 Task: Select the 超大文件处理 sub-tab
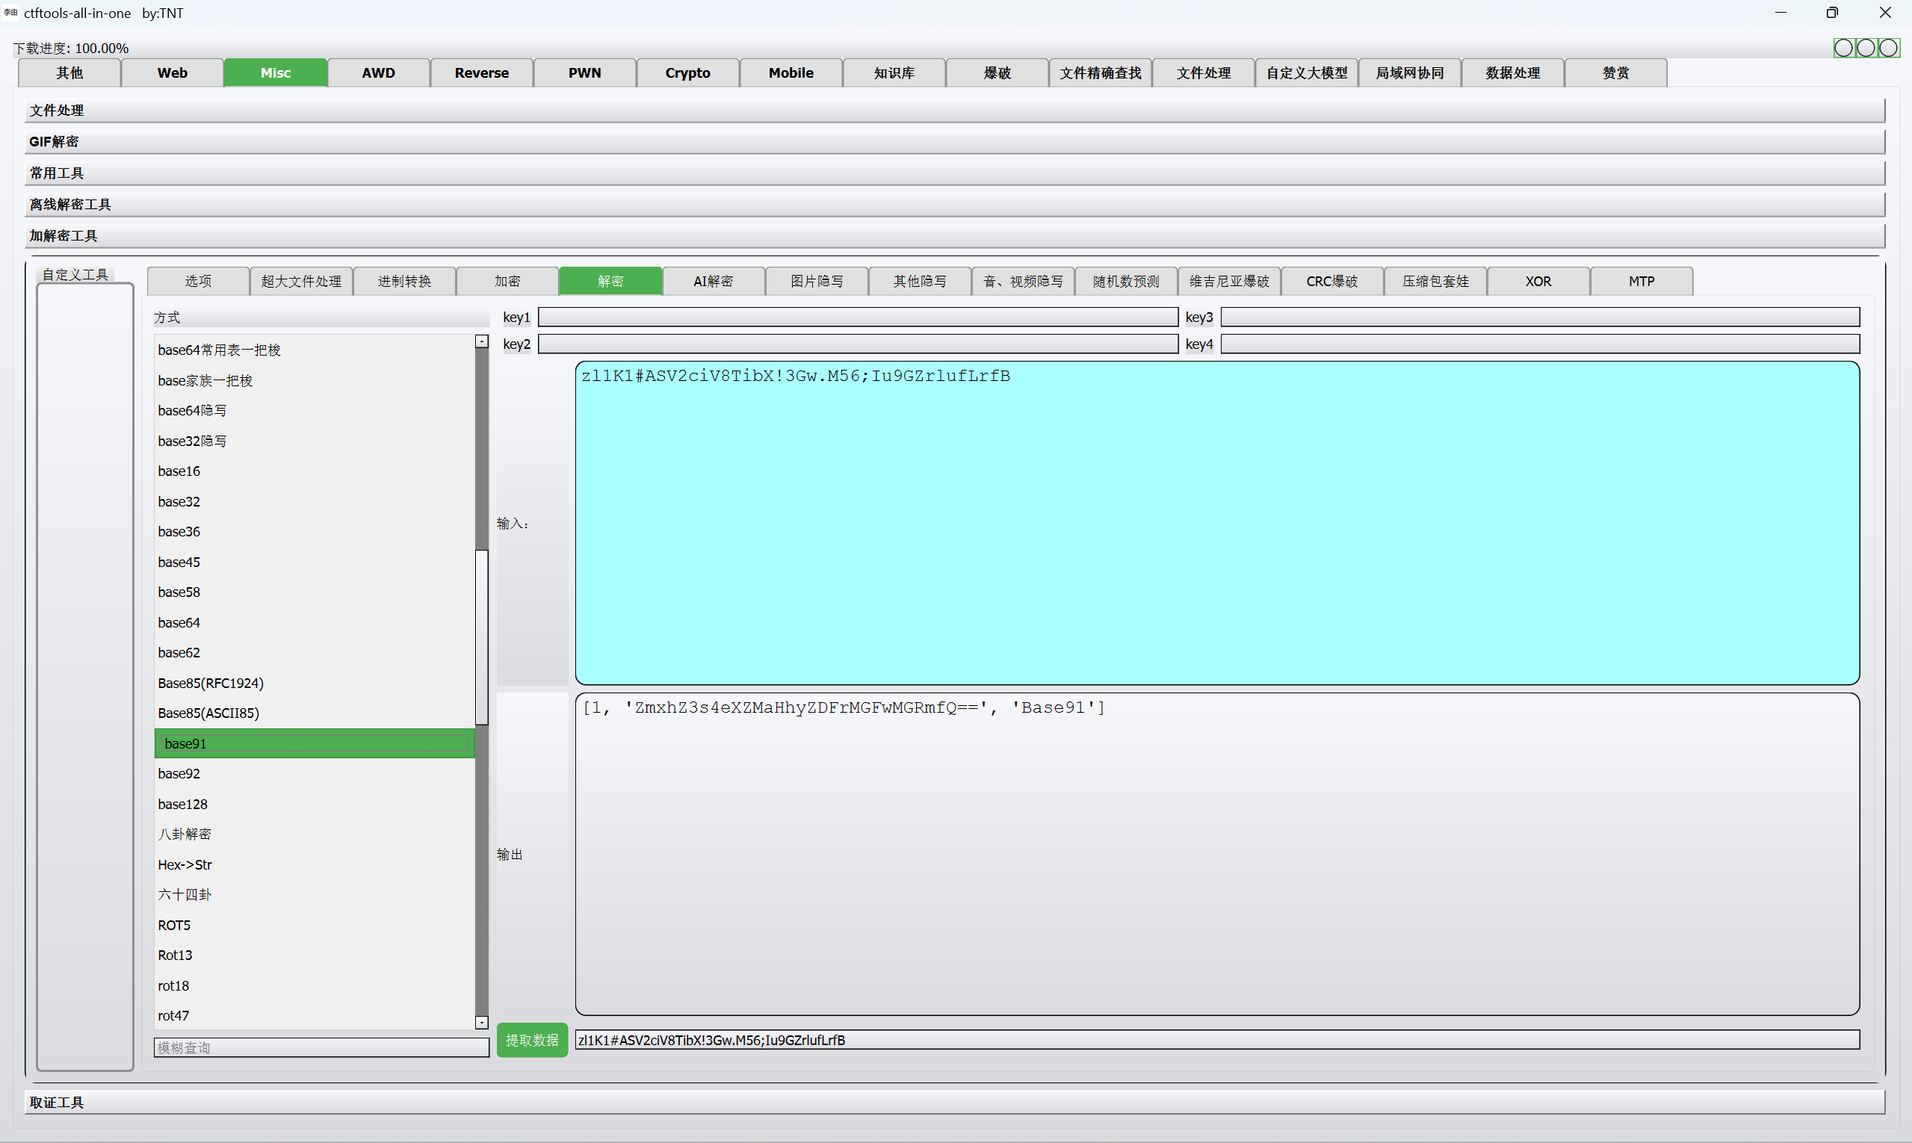[x=301, y=281]
